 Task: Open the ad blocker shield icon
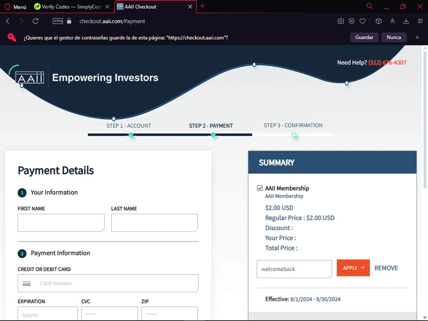coord(352,21)
